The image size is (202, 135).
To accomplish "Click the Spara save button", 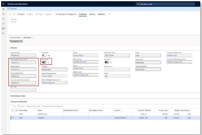I will click(x=21, y=14).
